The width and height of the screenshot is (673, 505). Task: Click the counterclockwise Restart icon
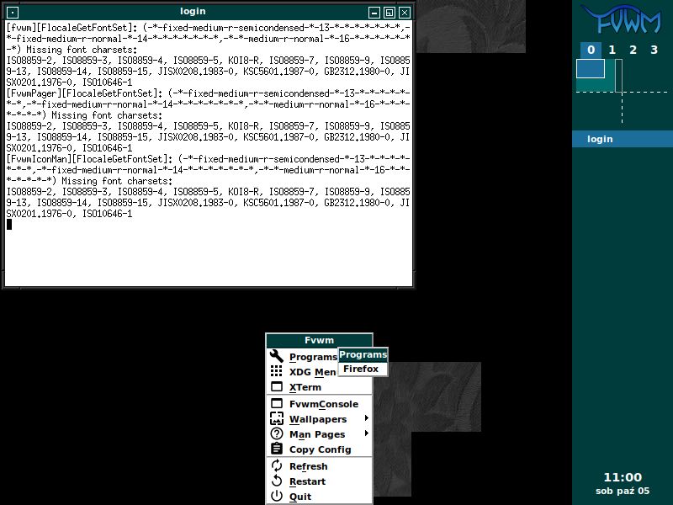point(277,481)
